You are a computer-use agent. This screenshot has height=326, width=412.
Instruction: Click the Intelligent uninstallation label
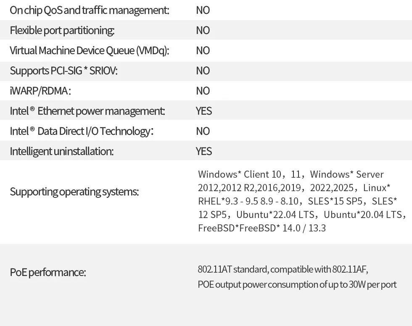click(62, 151)
